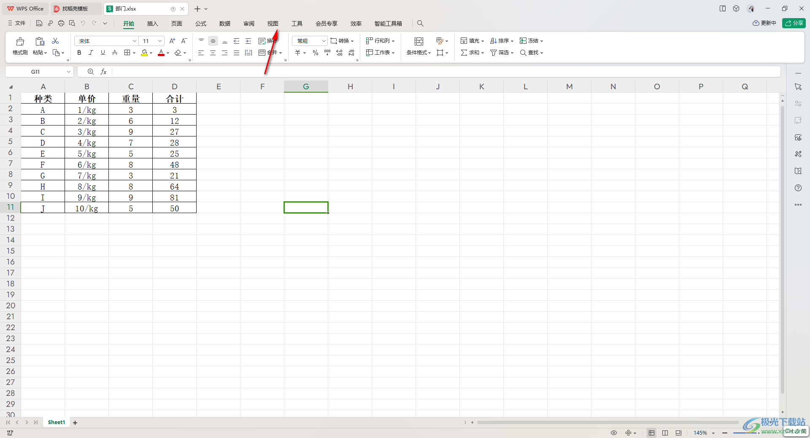The width and height of the screenshot is (810, 438).
Task: Open the font size dropdown showing 11
Action: click(x=160, y=41)
